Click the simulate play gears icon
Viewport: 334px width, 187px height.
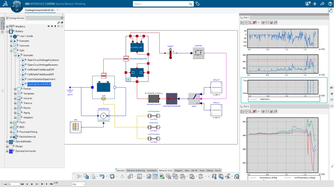[x=201, y=176]
